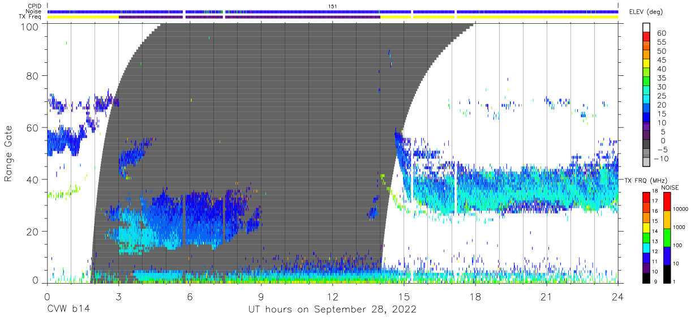Image resolution: width=695 pixels, height=321 pixels.
Task: Click the x-axis tick label '9'
Action: coord(261,297)
